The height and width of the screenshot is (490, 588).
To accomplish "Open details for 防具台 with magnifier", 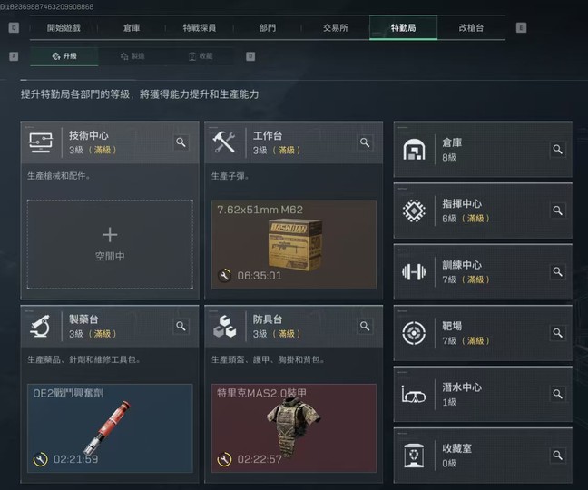I will [x=365, y=326].
